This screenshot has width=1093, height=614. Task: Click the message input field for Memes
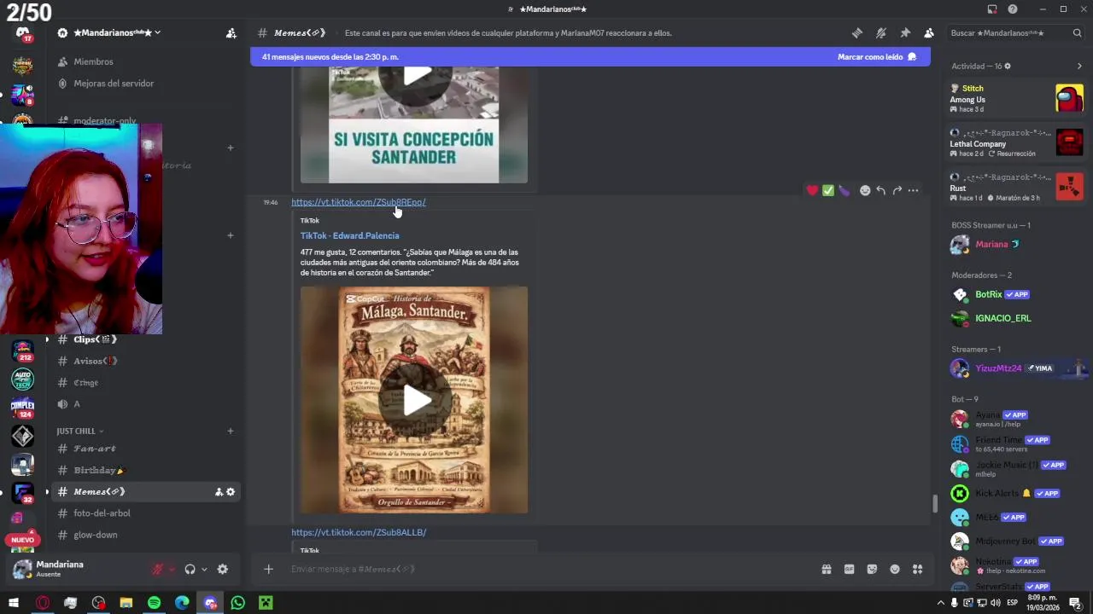pyautogui.click(x=546, y=569)
